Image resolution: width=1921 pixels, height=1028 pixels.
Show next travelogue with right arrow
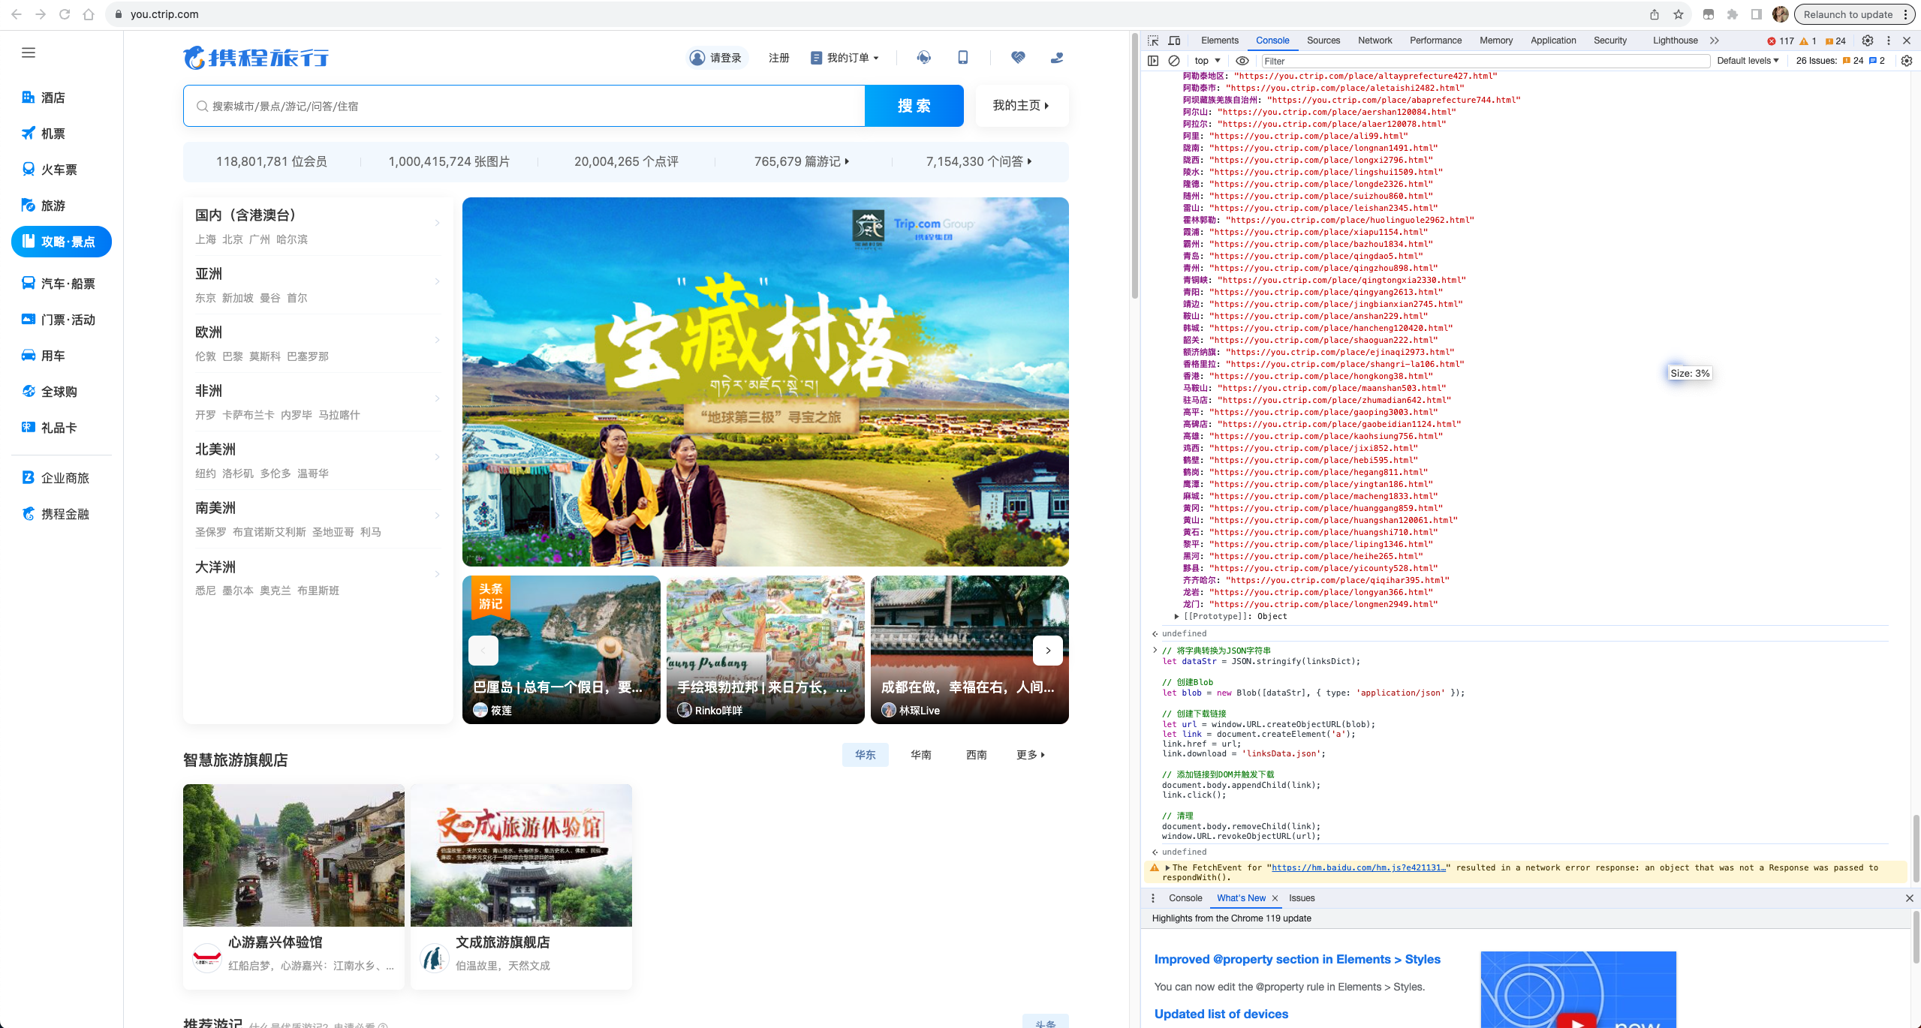click(1048, 651)
